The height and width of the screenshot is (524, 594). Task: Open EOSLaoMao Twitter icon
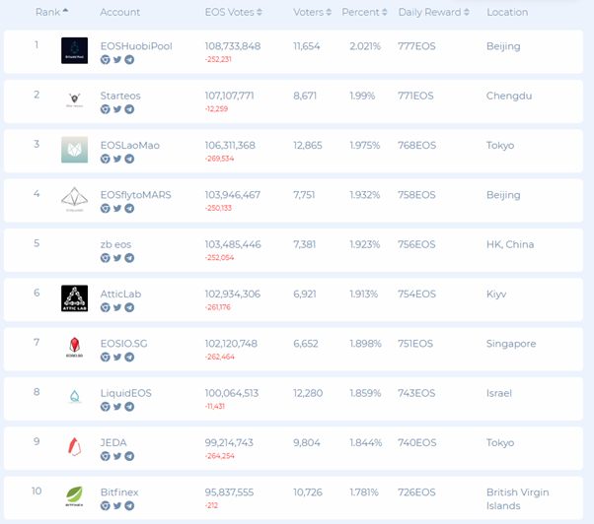point(117,159)
